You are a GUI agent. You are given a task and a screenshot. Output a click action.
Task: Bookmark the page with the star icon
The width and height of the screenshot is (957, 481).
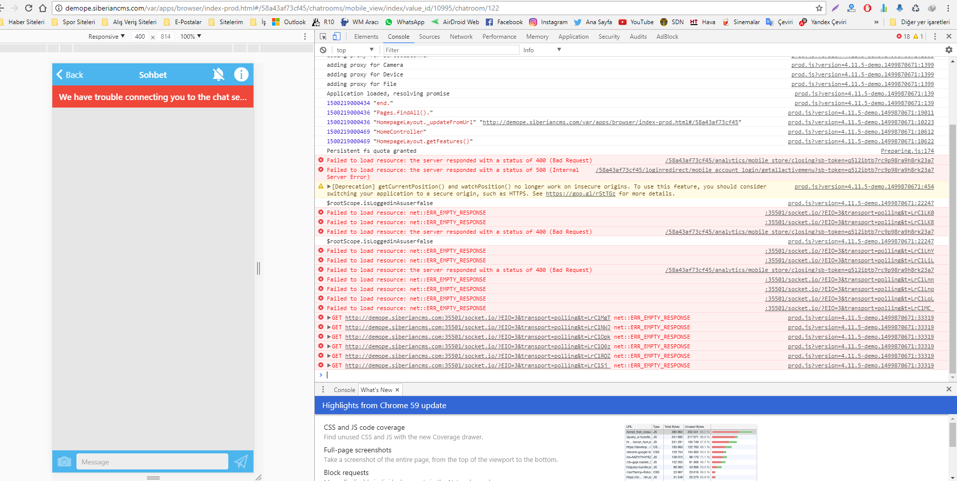tap(819, 8)
